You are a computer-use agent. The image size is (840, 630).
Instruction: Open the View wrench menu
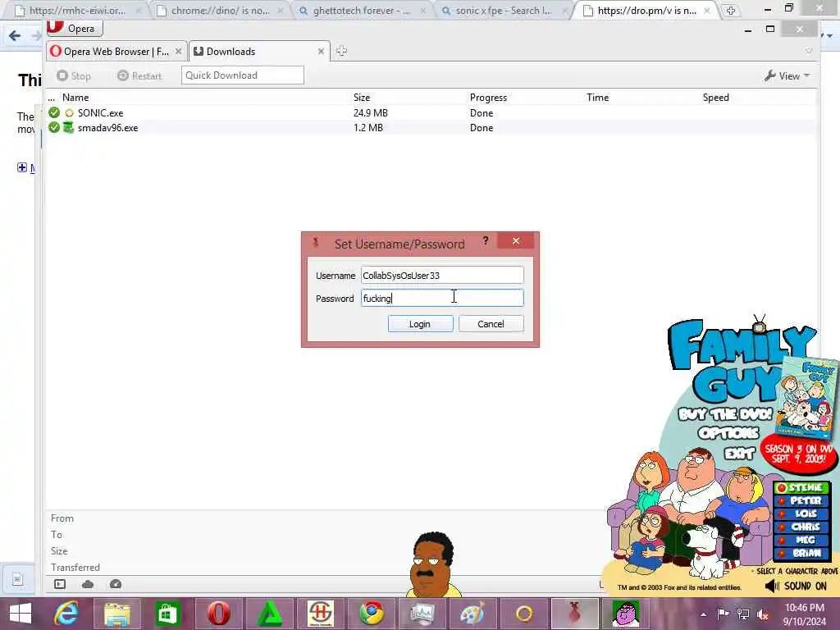pos(787,75)
